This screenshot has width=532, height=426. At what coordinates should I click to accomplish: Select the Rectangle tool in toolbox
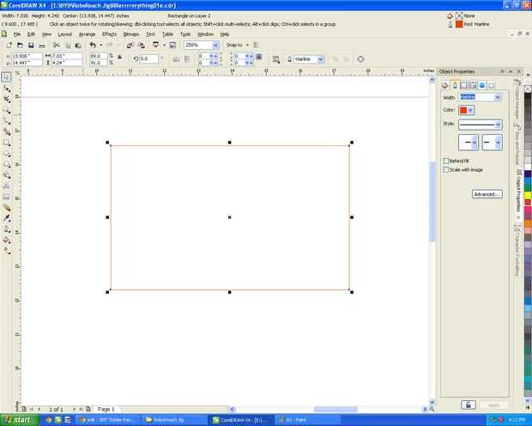[6, 143]
